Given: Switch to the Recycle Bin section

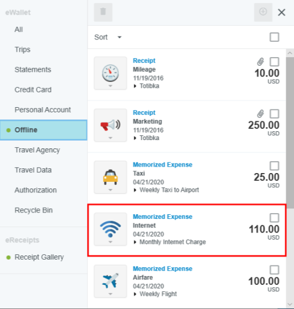Looking at the screenshot, I should point(34,210).
